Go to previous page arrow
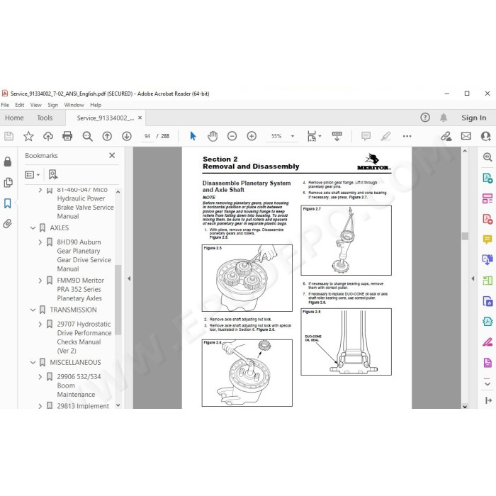 (x=107, y=136)
